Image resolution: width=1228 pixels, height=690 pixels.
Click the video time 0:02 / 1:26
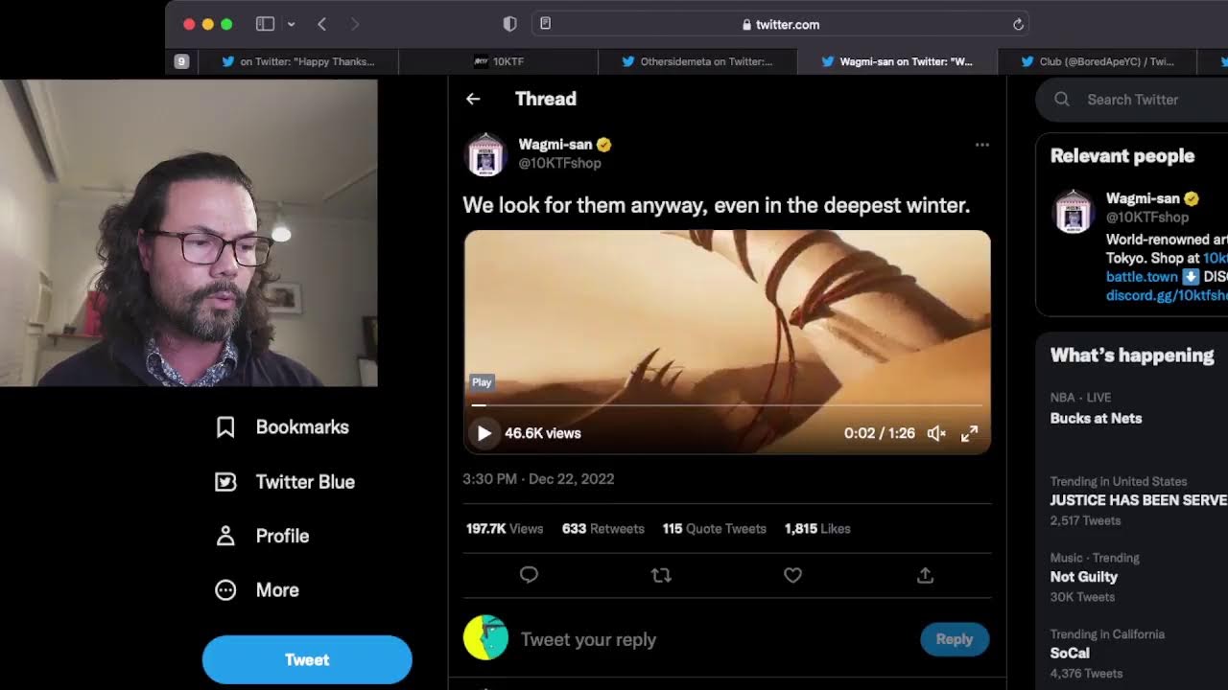tap(880, 433)
